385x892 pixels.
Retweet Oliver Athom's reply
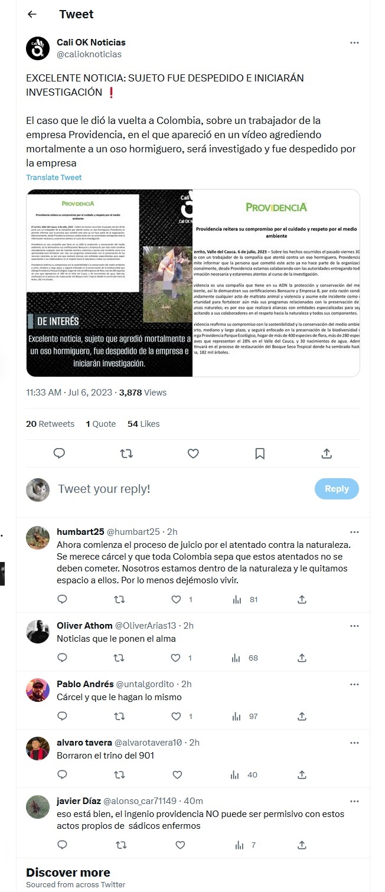click(x=119, y=658)
